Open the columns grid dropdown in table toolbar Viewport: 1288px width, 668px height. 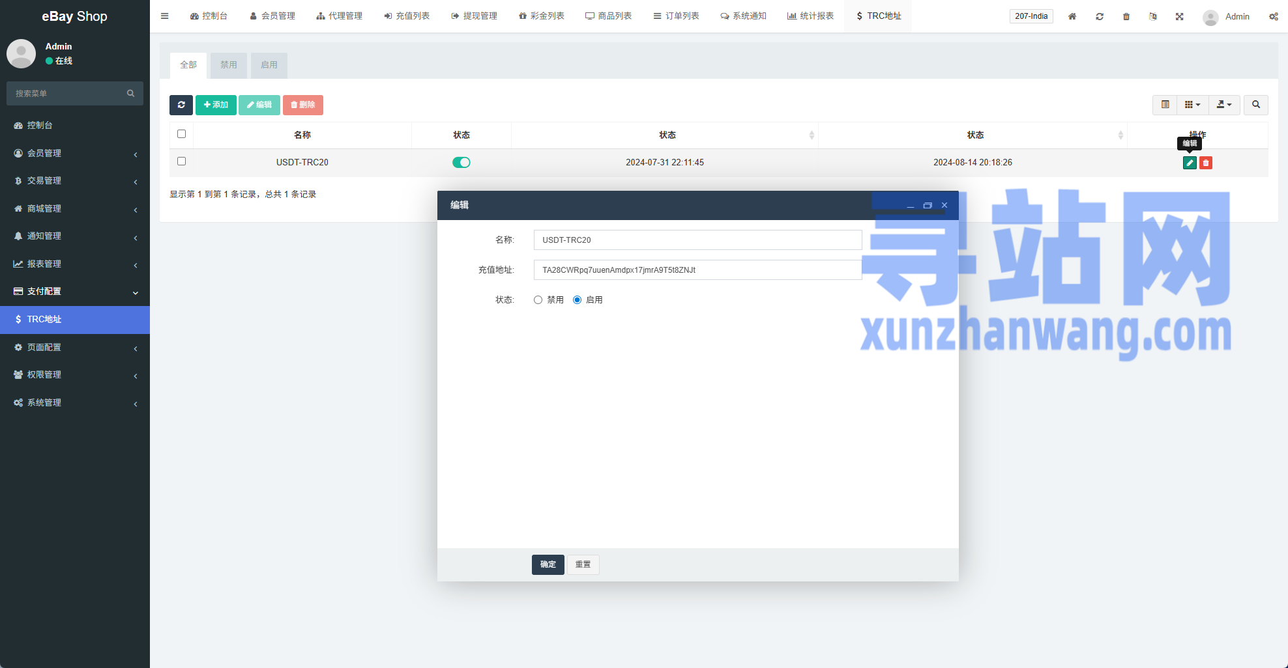coord(1192,105)
